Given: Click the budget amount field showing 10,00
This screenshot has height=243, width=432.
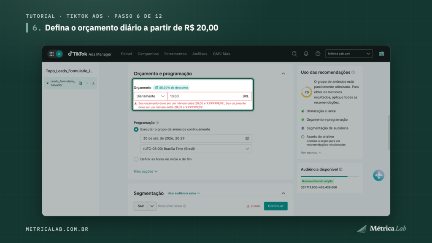Looking at the screenshot, I should pyautogui.click(x=209, y=96).
